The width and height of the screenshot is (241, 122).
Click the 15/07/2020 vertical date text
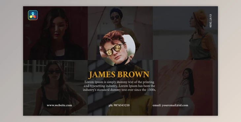coord(211,21)
